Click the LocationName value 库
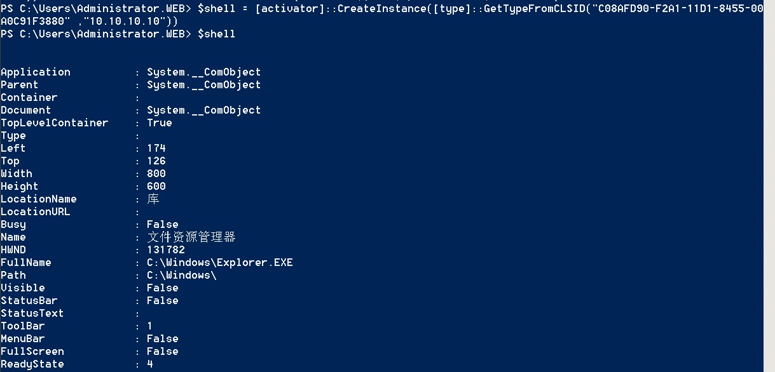 coord(153,199)
